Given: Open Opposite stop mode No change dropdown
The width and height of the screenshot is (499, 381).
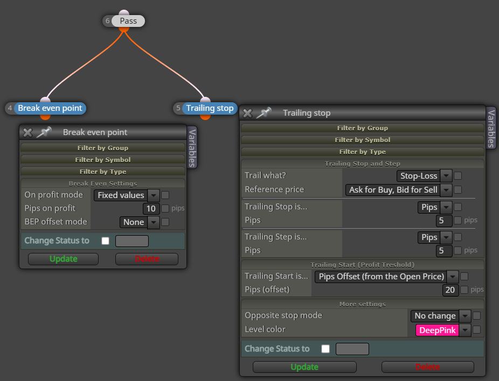Looking at the screenshot, I should [x=441, y=316].
